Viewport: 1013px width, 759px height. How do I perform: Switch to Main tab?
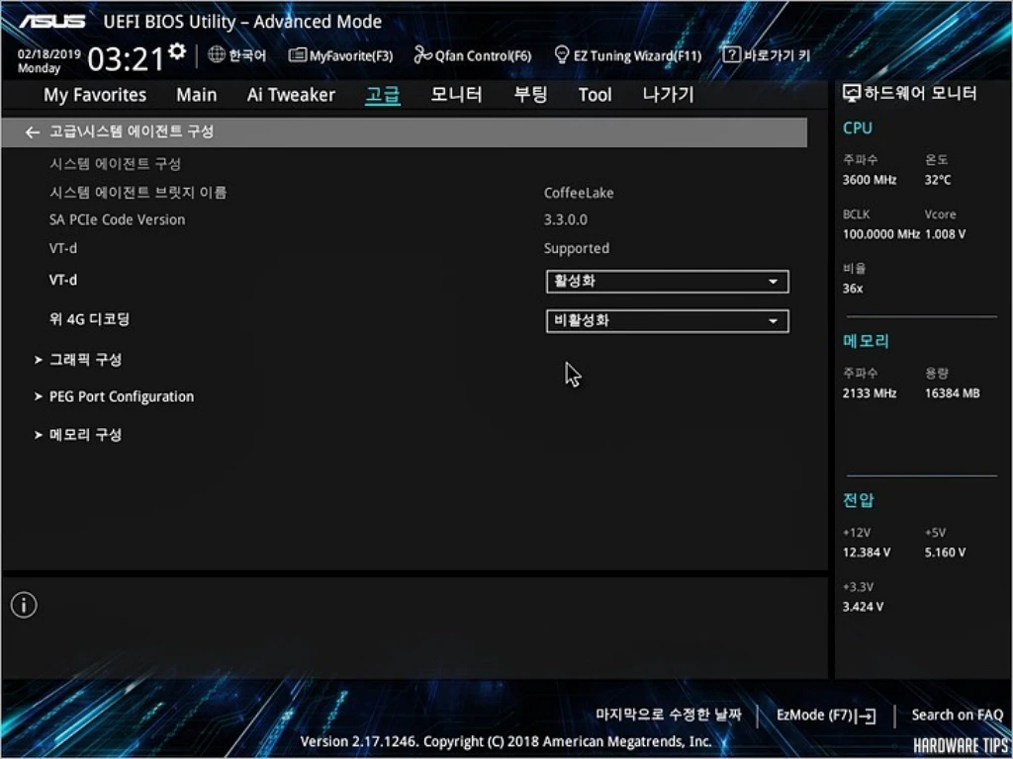[x=197, y=95]
